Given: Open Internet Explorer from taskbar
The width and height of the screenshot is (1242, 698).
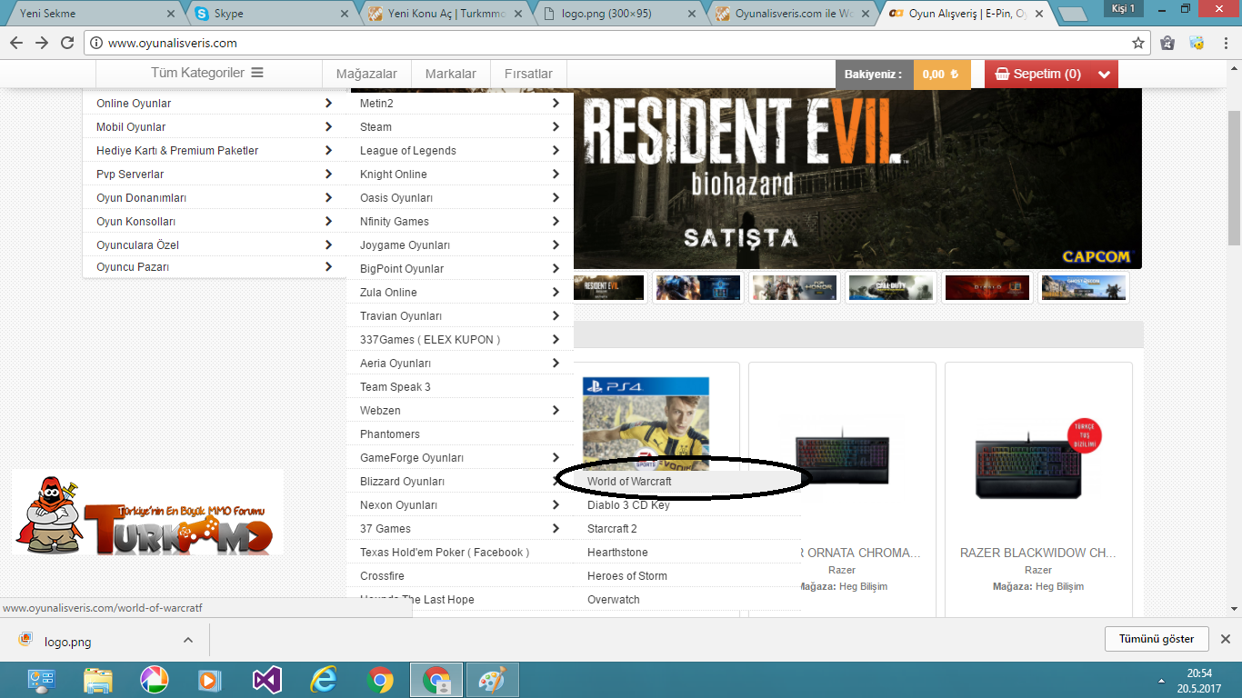Looking at the screenshot, I should click(324, 680).
